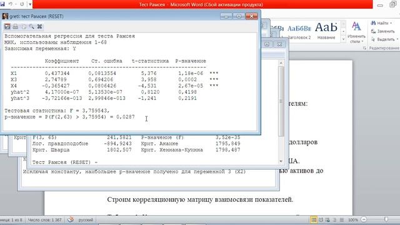400x225 pixels.
Task: Click the word count Число слов: 1 367
Action: 44,220
